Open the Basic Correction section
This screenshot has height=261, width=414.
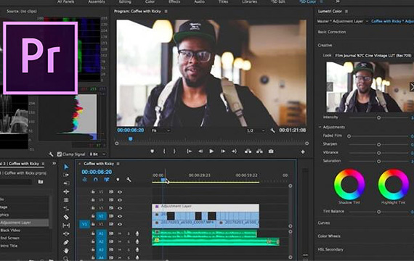[332, 32]
